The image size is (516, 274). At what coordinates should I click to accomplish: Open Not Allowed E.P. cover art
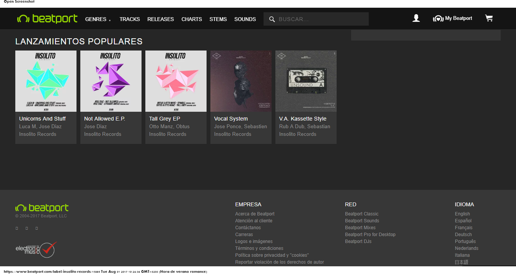pyautogui.click(x=111, y=81)
